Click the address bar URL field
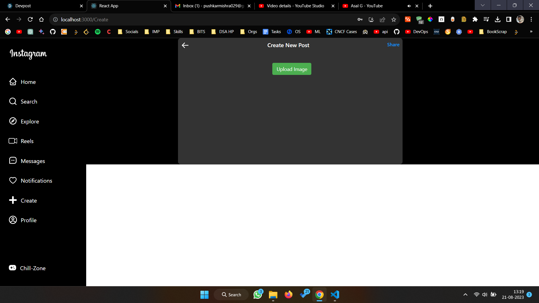 197,20
